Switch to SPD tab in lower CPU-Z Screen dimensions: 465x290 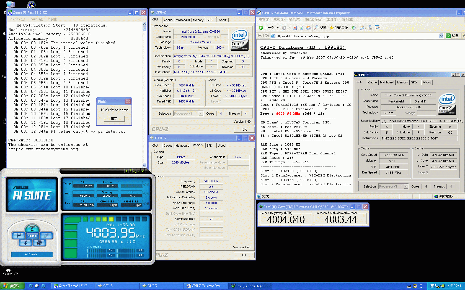coord(210,146)
